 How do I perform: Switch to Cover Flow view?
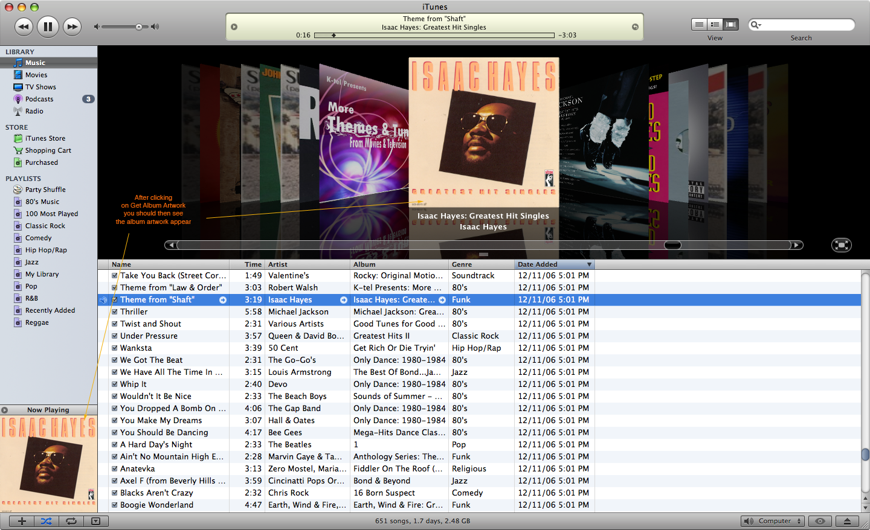pyautogui.click(x=730, y=24)
